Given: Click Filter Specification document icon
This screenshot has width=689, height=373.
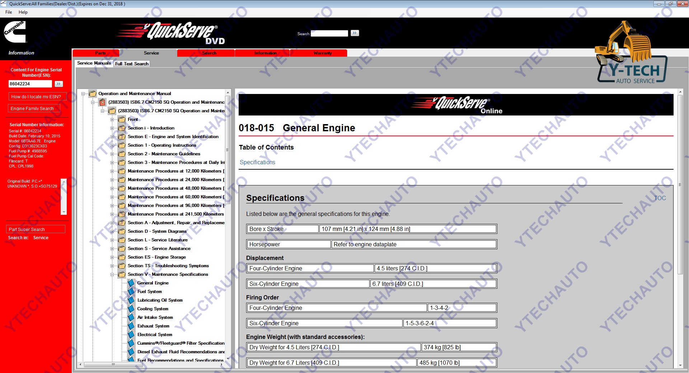Looking at the screenshot, I should 131,343.
